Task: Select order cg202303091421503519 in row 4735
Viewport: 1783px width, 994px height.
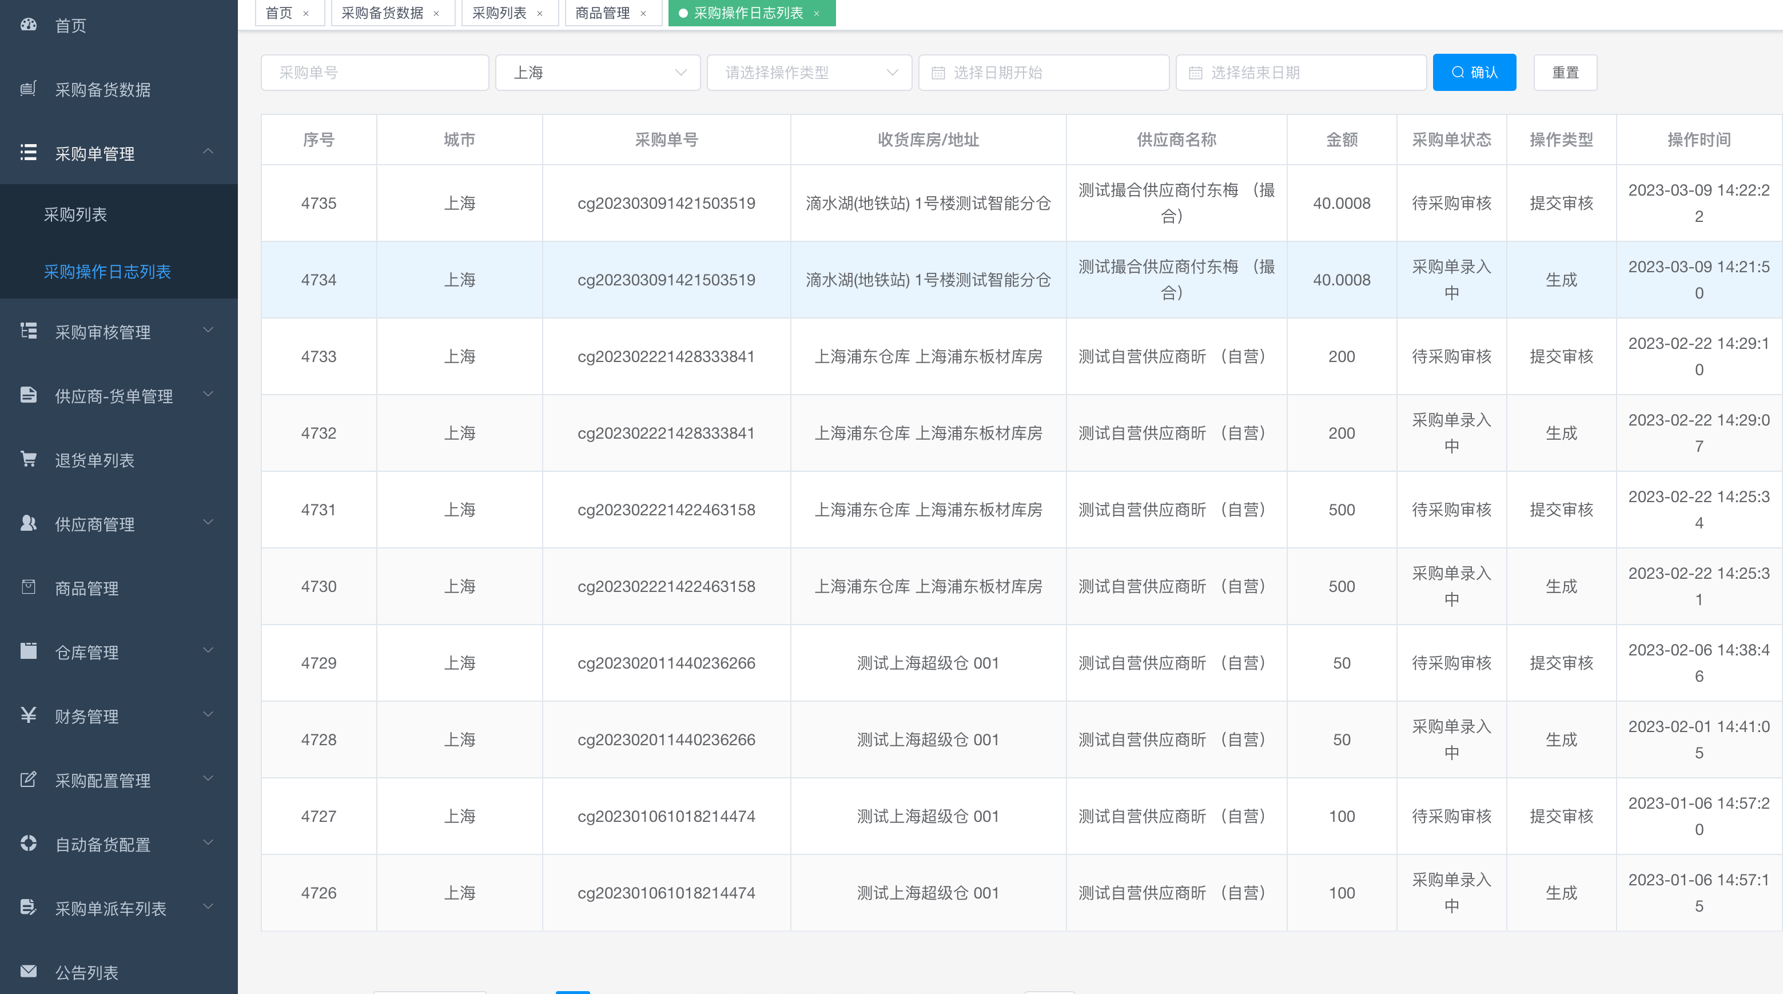Action: point(667,204)
